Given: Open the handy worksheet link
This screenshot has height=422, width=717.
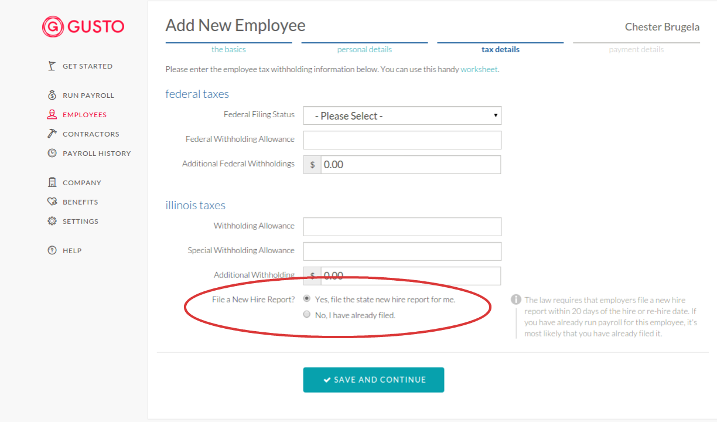Looking at the screenshot, I should (x=479, y=69).
